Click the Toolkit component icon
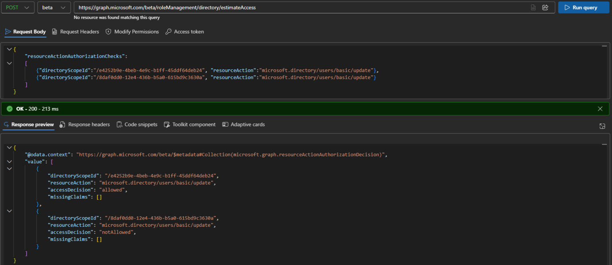Image resolution: width=612 pixels, height=265 pixels. pyautogui.click(x=167, y=125)
